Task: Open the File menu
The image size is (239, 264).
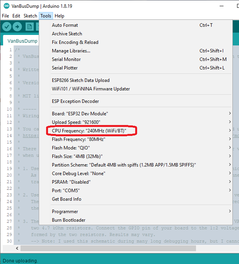Action: (x=5, y=16)
